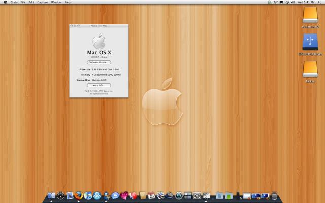
Task: Click the Intel Core 2 Duo processor text
Action: coord(106,69)
